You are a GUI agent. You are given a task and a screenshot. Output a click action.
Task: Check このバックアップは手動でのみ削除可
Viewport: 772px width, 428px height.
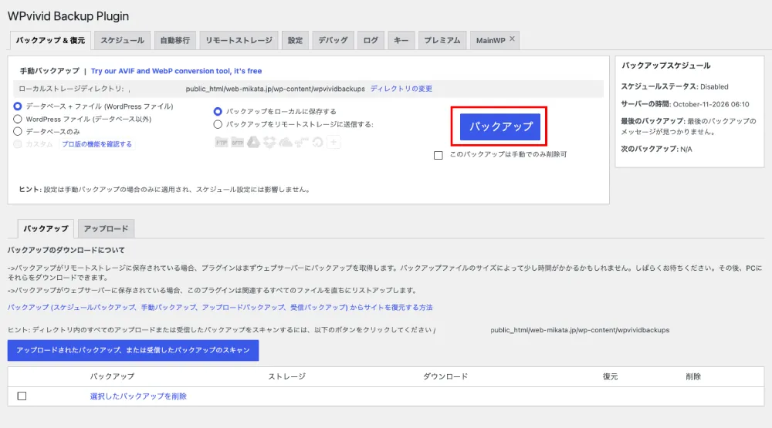tap(438, 156)
